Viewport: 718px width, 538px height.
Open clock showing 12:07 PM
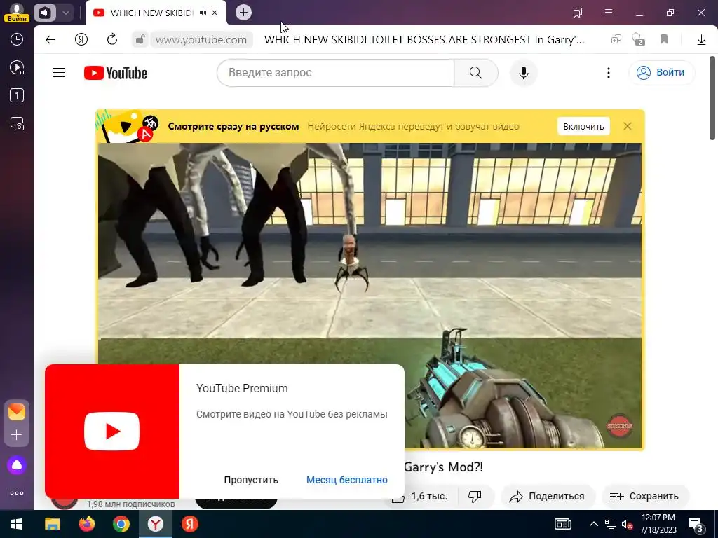tap(658, 524)
